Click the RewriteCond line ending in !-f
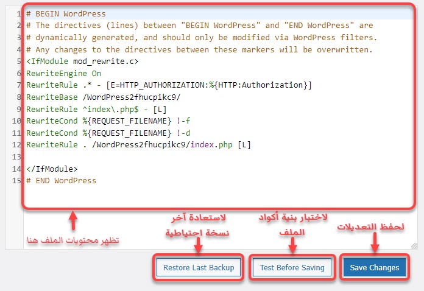The height and width of the screenshot is (291, 424). (108, 121)
